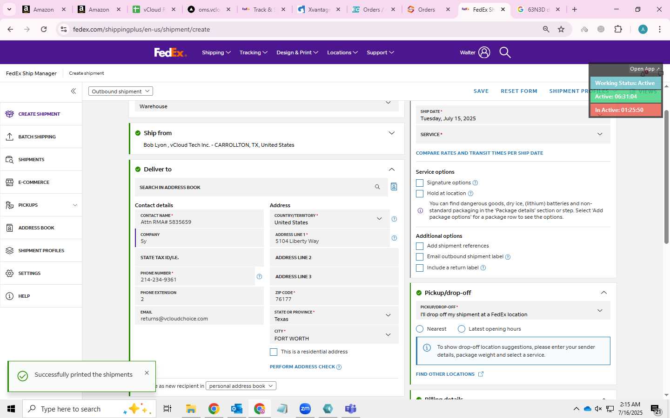Collapse the Deliver to section

[x=392, y=170]
